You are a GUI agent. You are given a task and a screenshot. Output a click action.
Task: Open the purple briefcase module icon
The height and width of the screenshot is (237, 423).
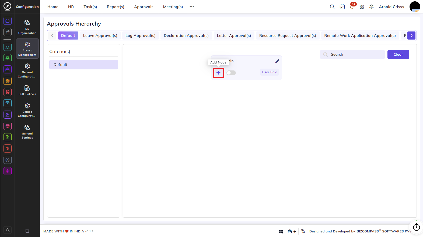[x=8, y=69]
